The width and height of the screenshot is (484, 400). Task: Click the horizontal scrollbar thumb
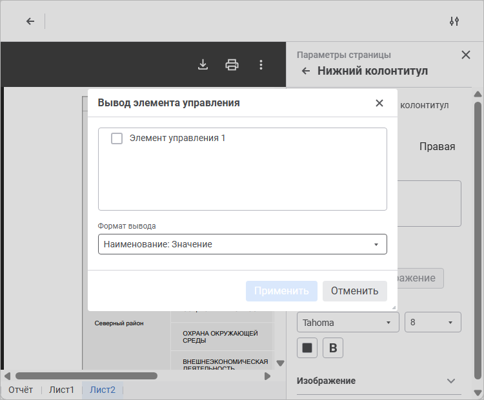point(86,376)
